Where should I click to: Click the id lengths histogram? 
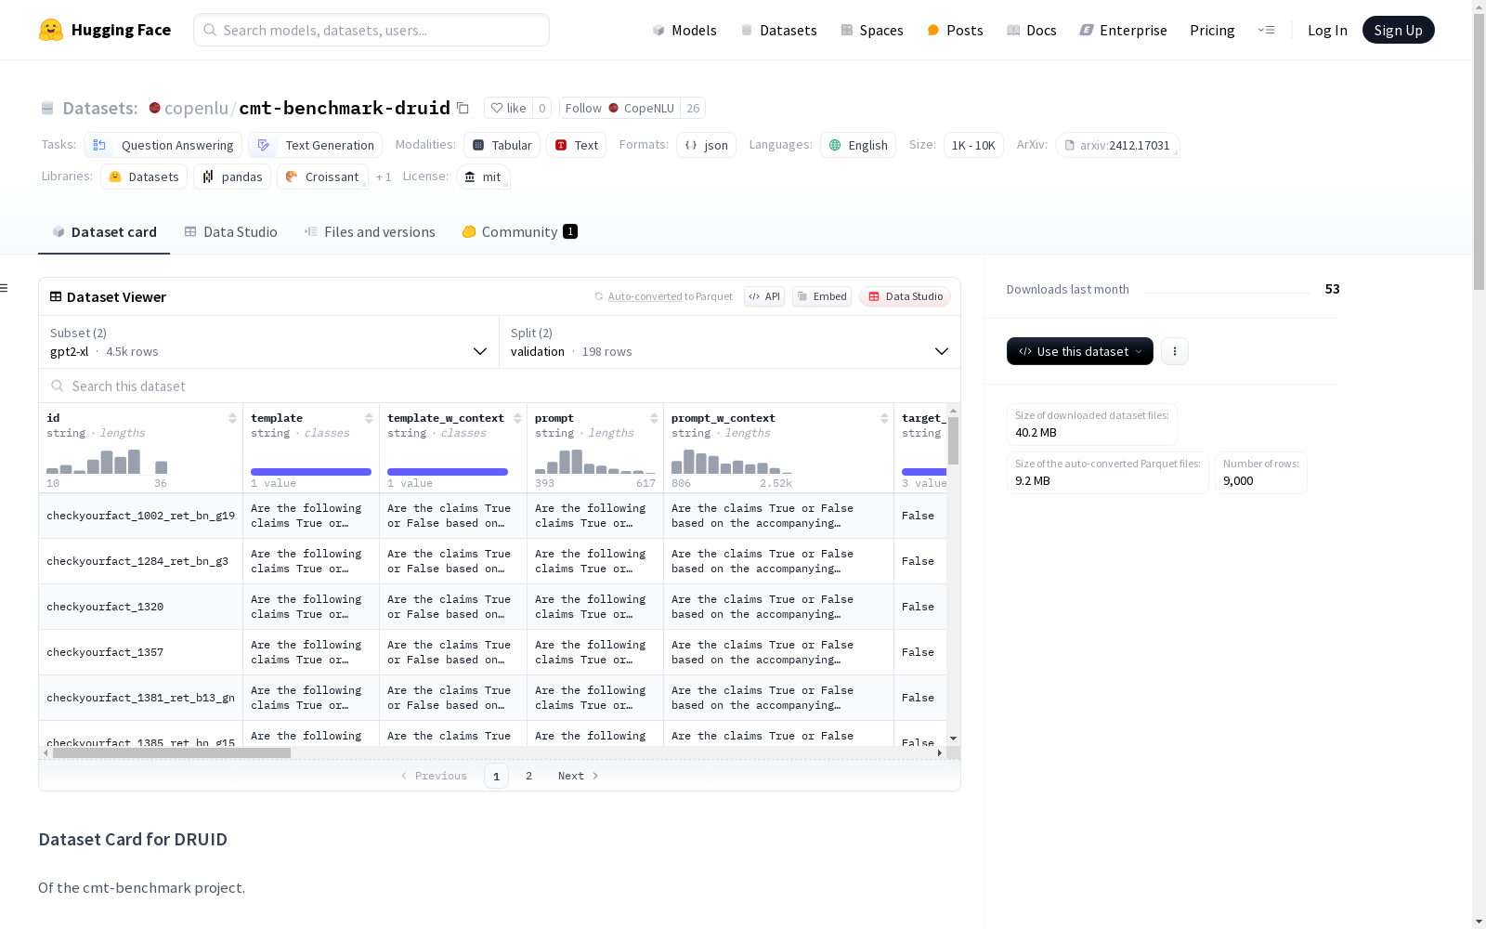pyautogui.click(x=107, y=462)
